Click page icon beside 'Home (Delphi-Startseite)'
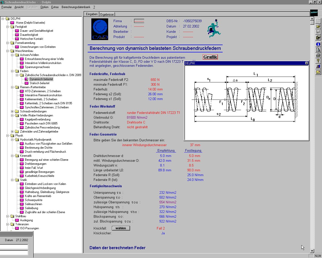The height and width of the screenshot is (258, 322). pos(12,23)
